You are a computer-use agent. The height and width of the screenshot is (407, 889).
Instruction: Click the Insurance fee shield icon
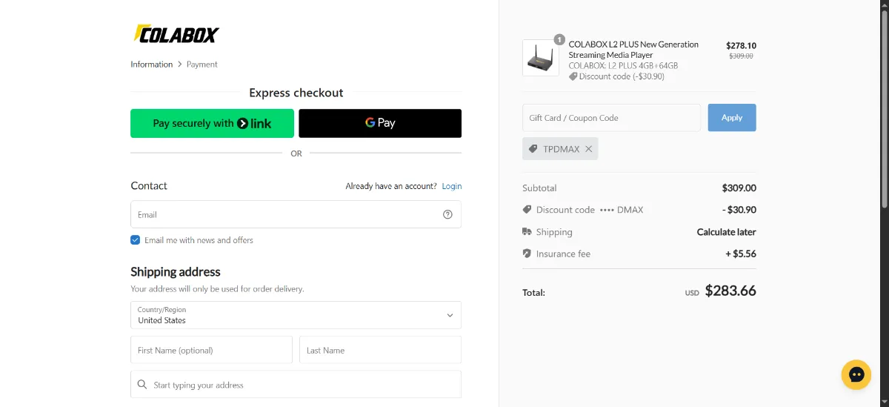(x=527, y=254)
